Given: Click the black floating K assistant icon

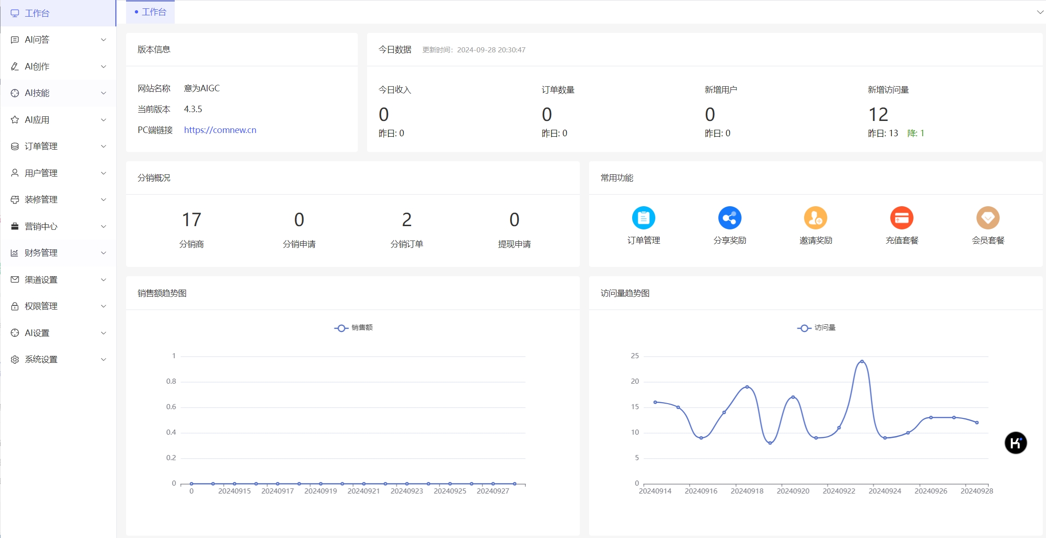Looking at the screenshot, I should click(x=1015, y=443).
